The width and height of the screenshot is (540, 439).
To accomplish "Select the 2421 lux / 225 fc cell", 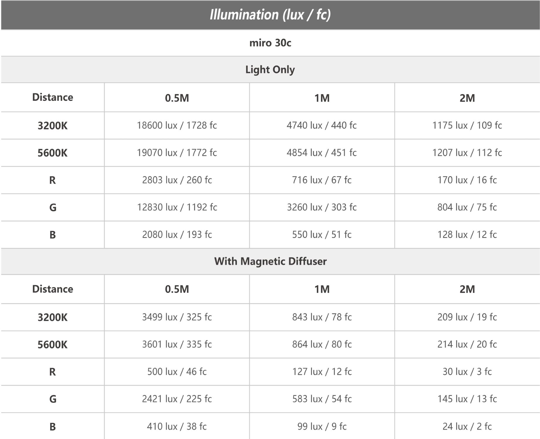I will coord(177,399).
